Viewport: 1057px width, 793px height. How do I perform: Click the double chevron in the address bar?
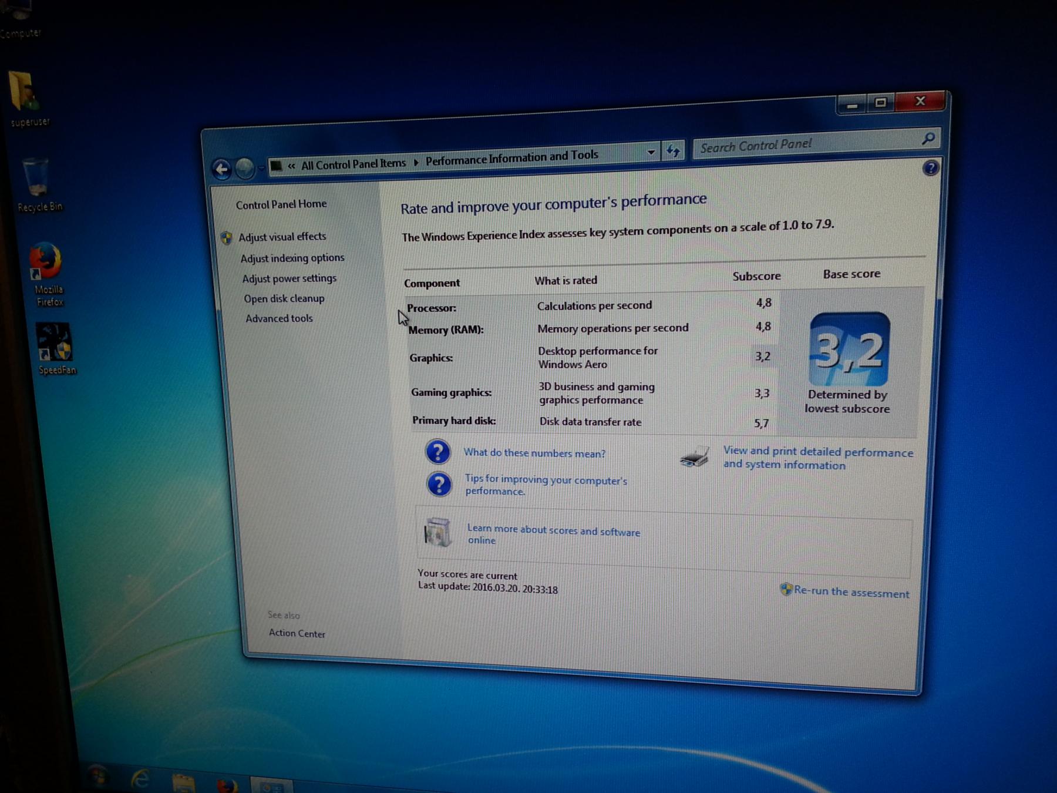click(291, 166)
